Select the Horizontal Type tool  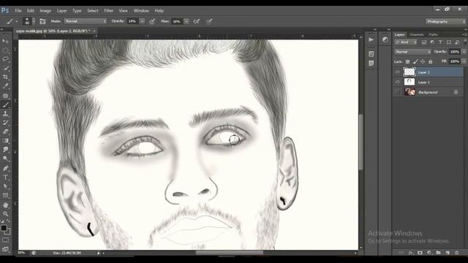[x=5, y=177]
